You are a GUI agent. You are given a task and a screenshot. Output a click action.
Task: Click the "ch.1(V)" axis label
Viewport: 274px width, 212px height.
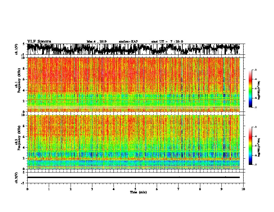pyautogui.click(x=17, y=49)
